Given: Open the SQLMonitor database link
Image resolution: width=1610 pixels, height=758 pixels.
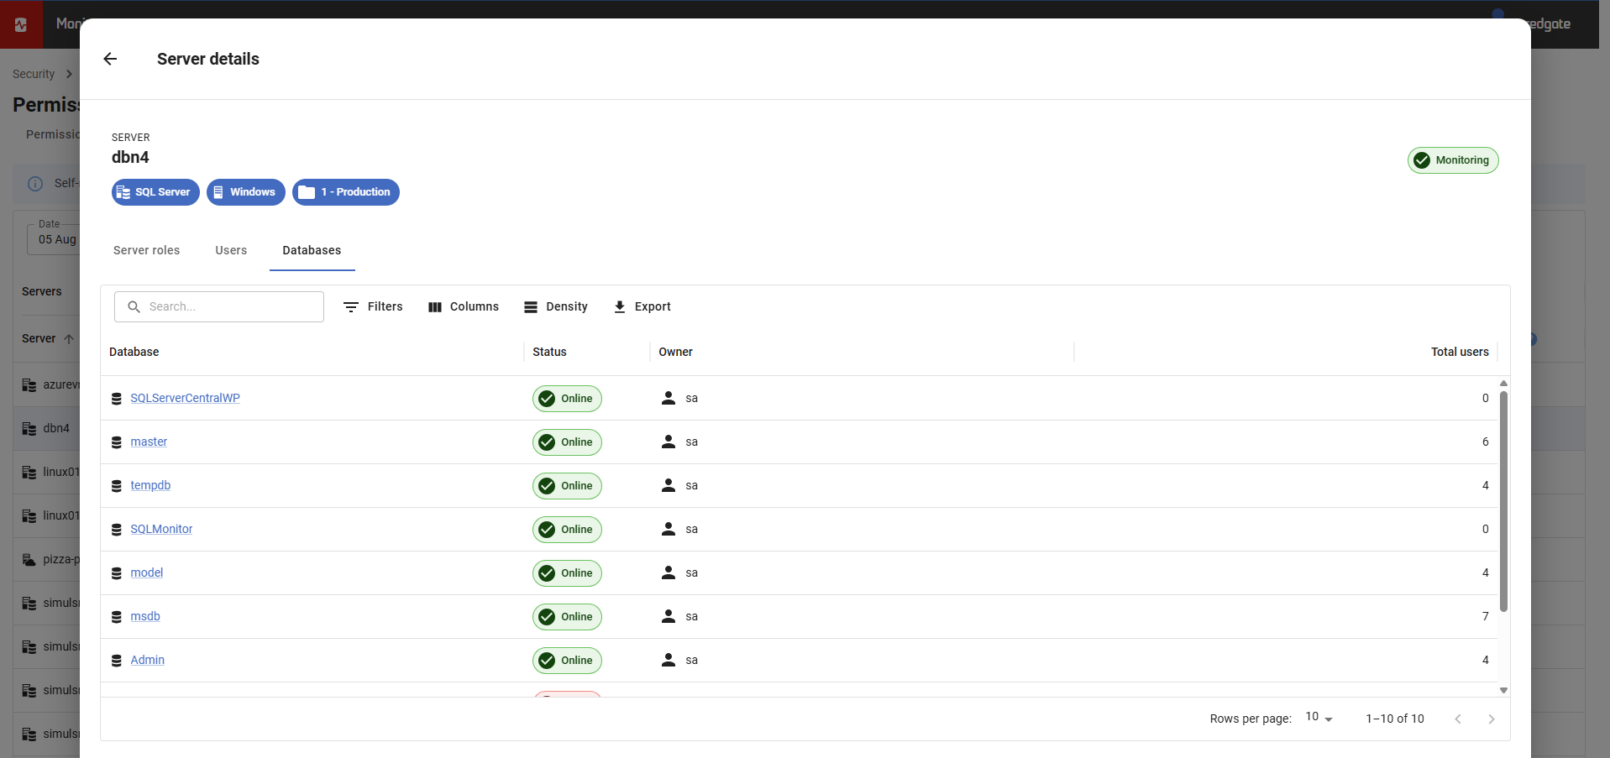Looking at the screenshot, I should point(161,529).
